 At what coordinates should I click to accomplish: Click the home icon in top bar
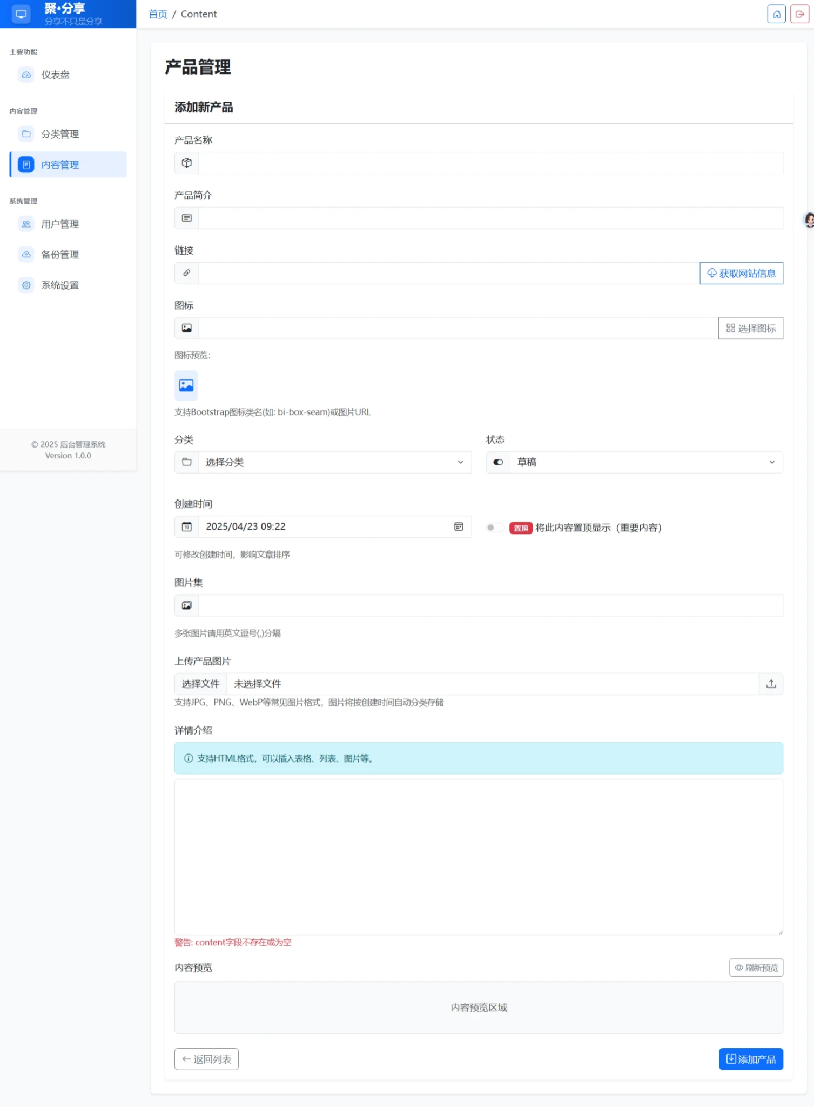tap(776, 14)
